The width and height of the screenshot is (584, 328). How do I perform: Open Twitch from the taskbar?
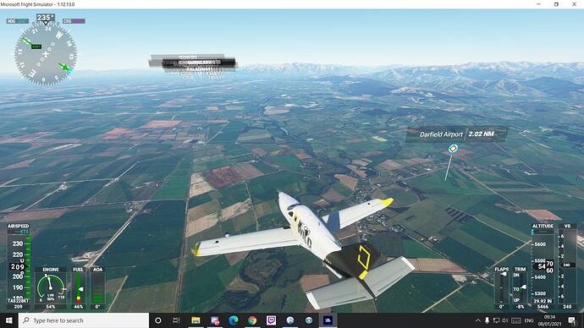click(271, 320)
